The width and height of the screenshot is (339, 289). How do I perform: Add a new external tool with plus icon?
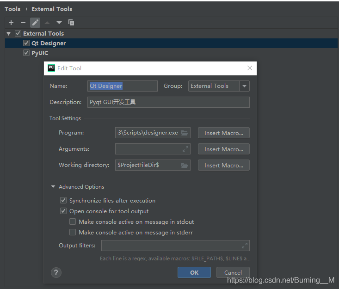pyautogui.click(x=11, y=23)
